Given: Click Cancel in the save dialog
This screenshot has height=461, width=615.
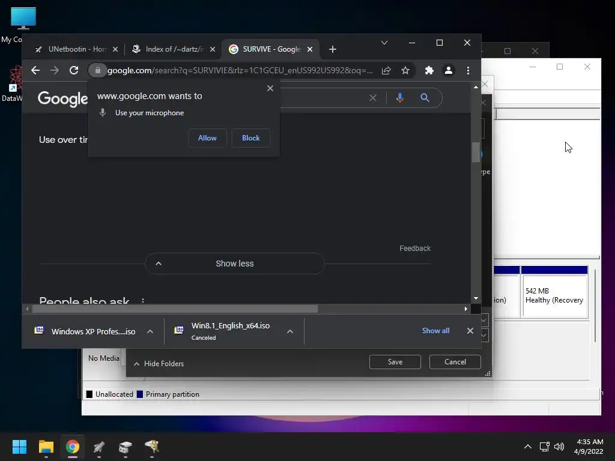Looking at the screenshot, I should pos(455,362).
